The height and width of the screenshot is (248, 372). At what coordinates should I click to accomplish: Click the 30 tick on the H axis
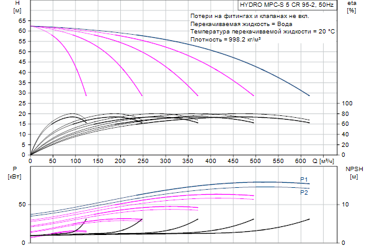pyautogui.click(x=22, y=93)
